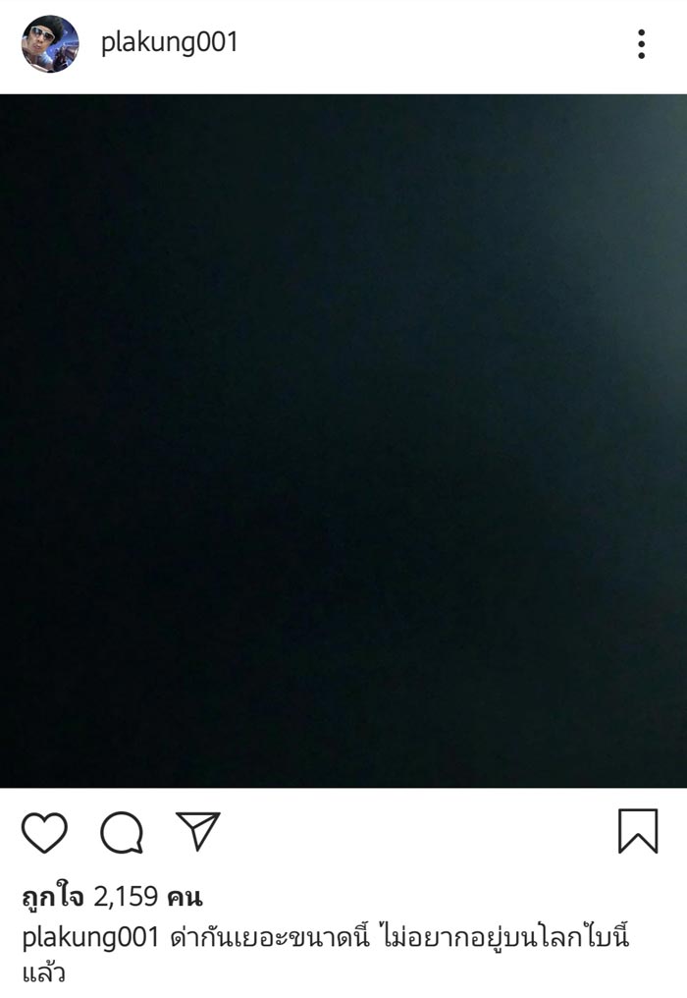
Task: Share the post with the paper plane icon
Action: point(198,831)
